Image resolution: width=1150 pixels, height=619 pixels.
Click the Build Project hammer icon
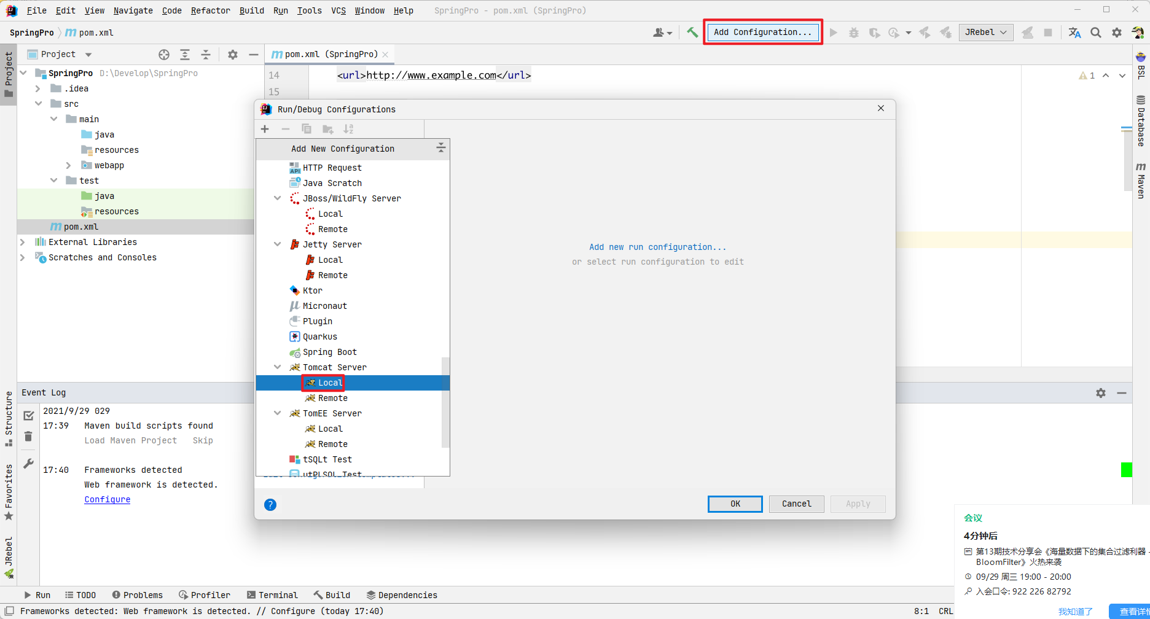[x=692, y=33]
